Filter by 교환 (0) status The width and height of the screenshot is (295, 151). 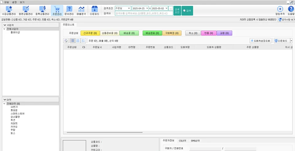tap(224, 33)
